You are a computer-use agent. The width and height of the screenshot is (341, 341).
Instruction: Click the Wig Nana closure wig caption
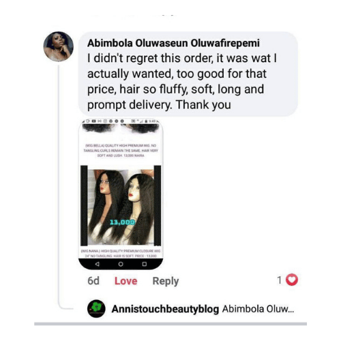tap(121, 253)
